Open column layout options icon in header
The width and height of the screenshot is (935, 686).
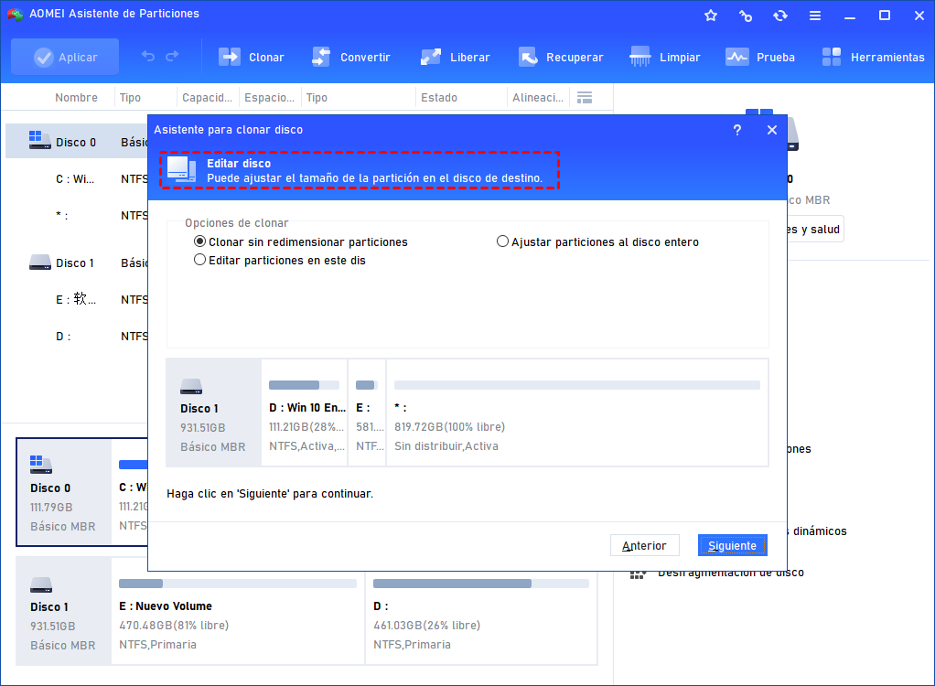point(585,97)
